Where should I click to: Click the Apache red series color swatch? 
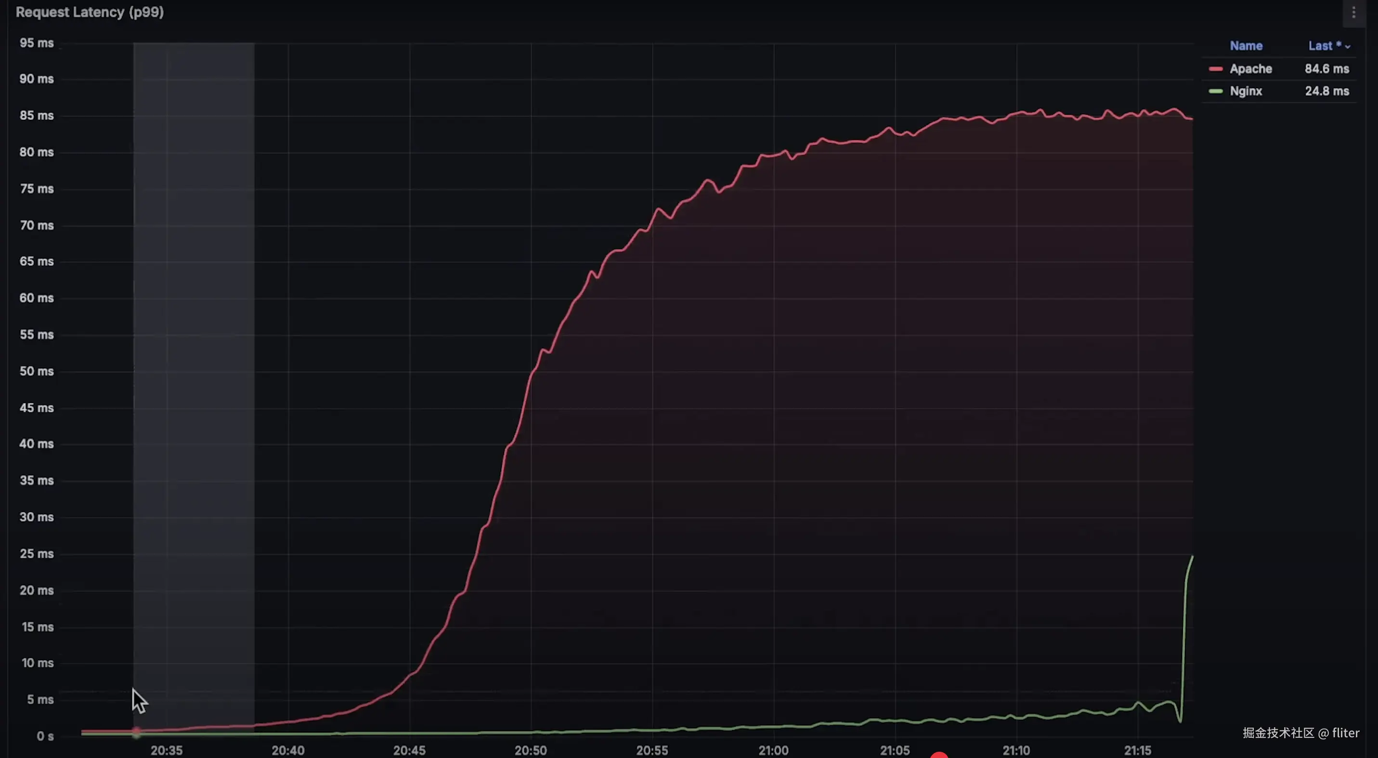[x=1215, y=69]
